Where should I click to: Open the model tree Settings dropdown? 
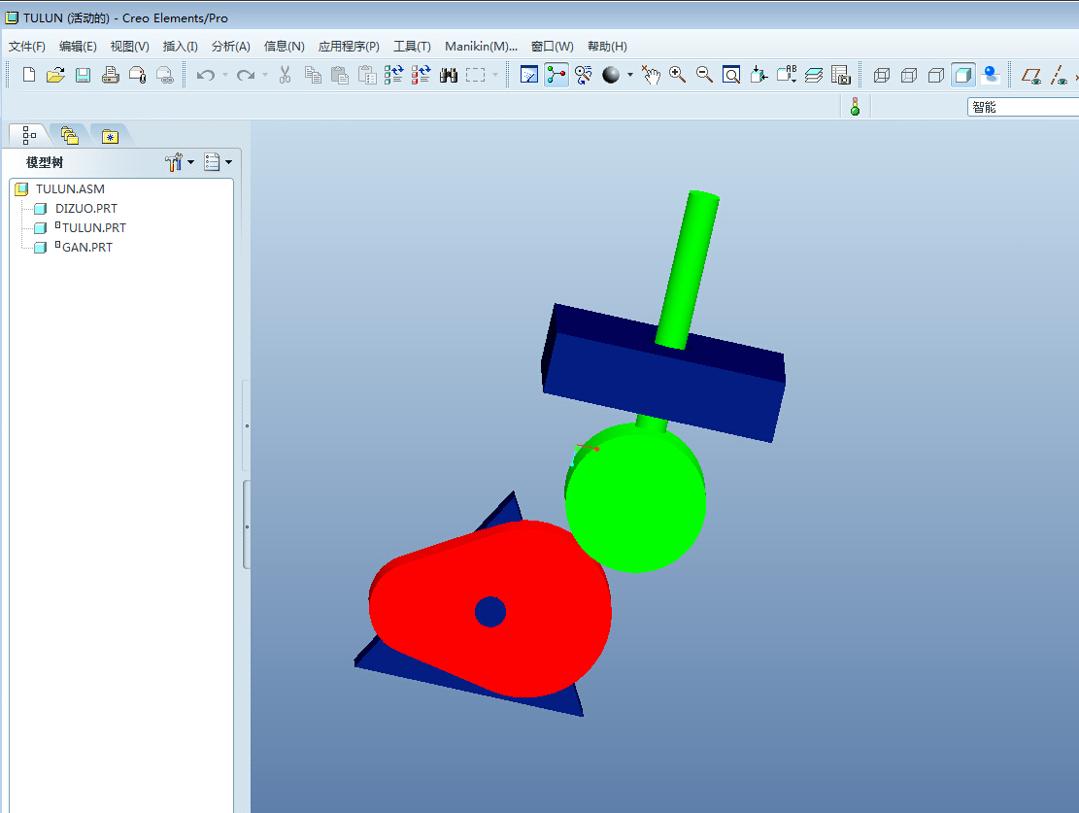pyautogui.click(x=180, y=162)
